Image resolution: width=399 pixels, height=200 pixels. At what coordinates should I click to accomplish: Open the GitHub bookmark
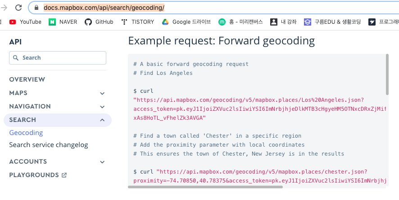pyautogui.click(x=99, y=22)
